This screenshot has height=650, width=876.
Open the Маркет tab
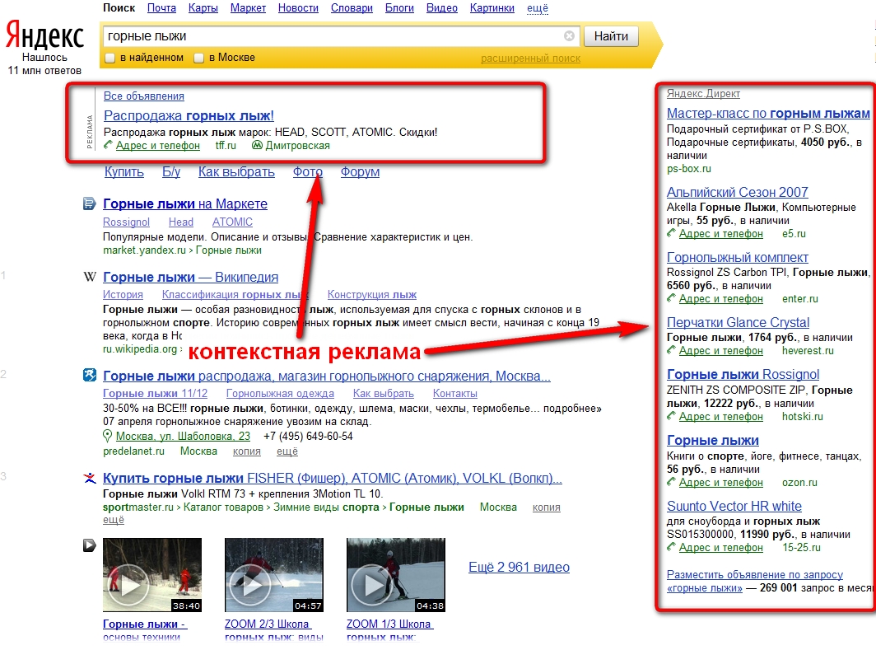pos(248,8)
